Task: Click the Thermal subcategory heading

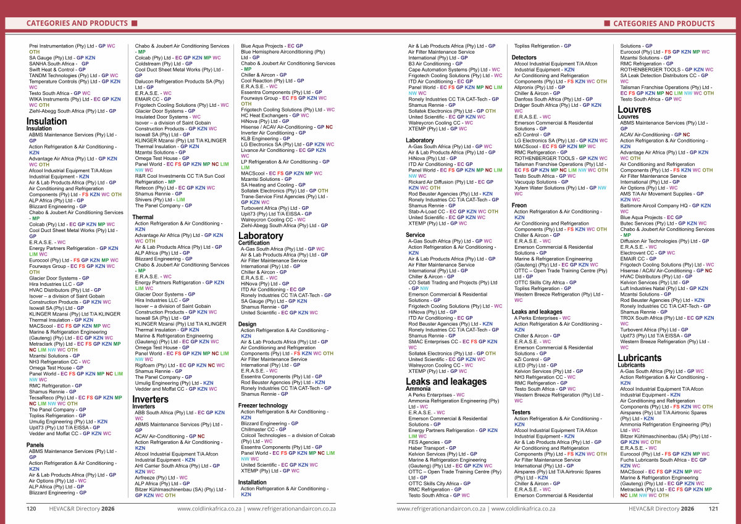Action: click(143, 217)
